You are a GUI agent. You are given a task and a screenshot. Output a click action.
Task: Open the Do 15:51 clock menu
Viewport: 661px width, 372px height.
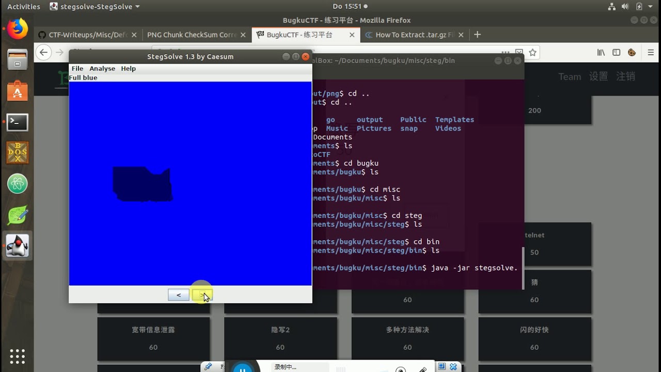click(350, 7)
